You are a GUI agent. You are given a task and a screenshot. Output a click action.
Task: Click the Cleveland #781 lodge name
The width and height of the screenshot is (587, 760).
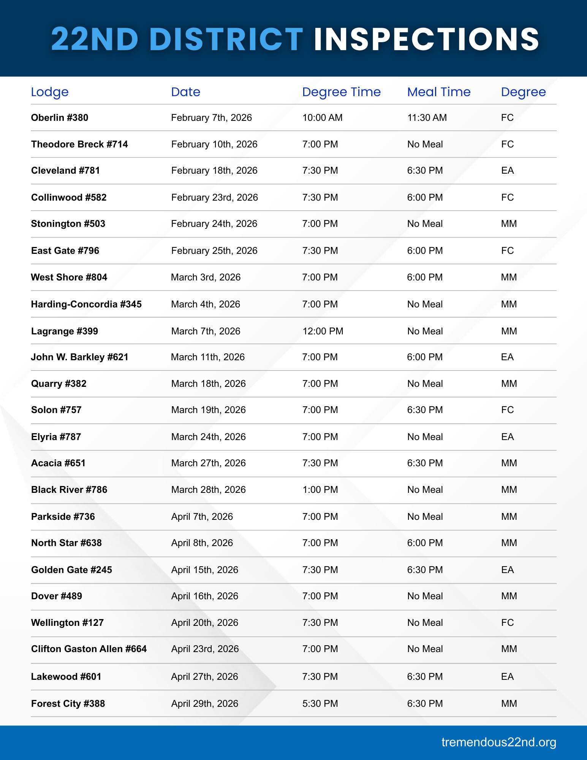click(65, 171)
